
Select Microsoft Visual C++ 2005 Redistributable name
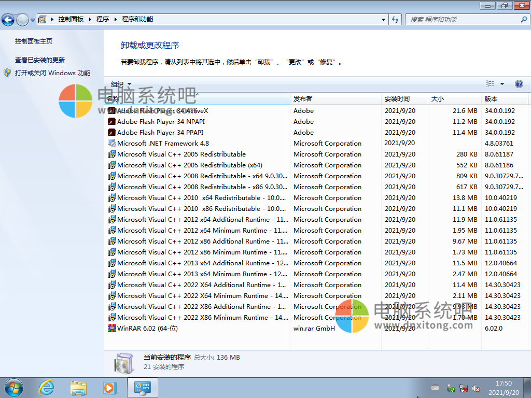[181, 154]
